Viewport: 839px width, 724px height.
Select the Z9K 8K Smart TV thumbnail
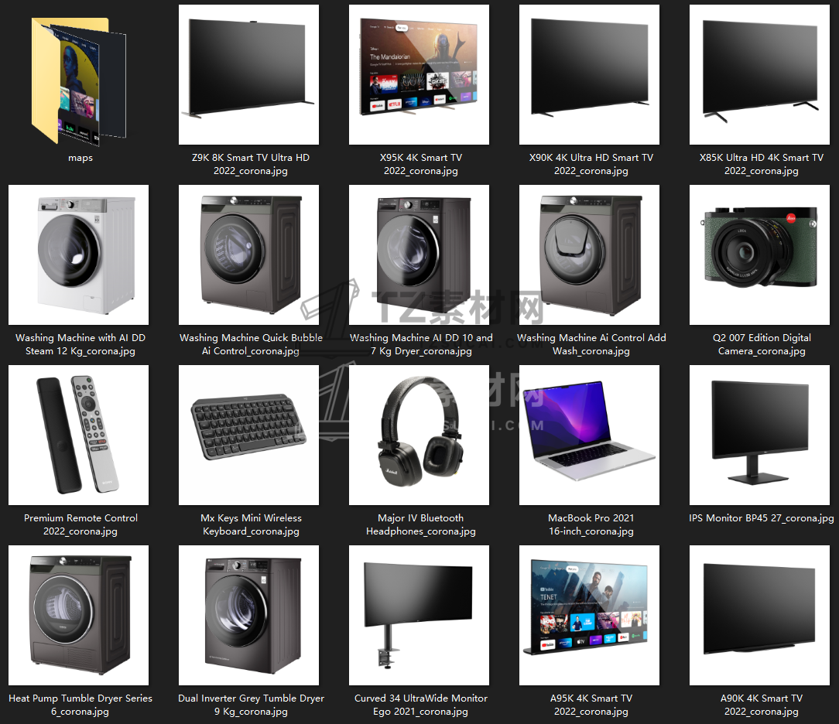click(248, 75)
